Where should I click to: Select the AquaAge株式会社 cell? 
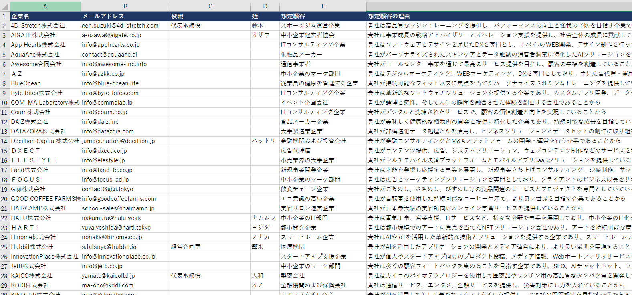click(45, 55)
